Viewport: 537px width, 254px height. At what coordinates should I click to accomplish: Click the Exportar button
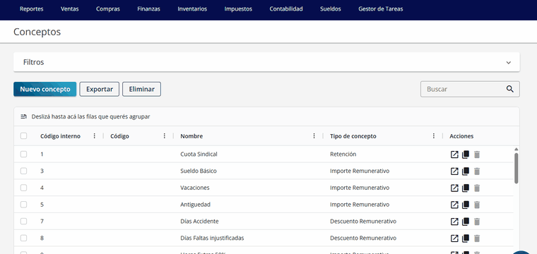(100, 89)
